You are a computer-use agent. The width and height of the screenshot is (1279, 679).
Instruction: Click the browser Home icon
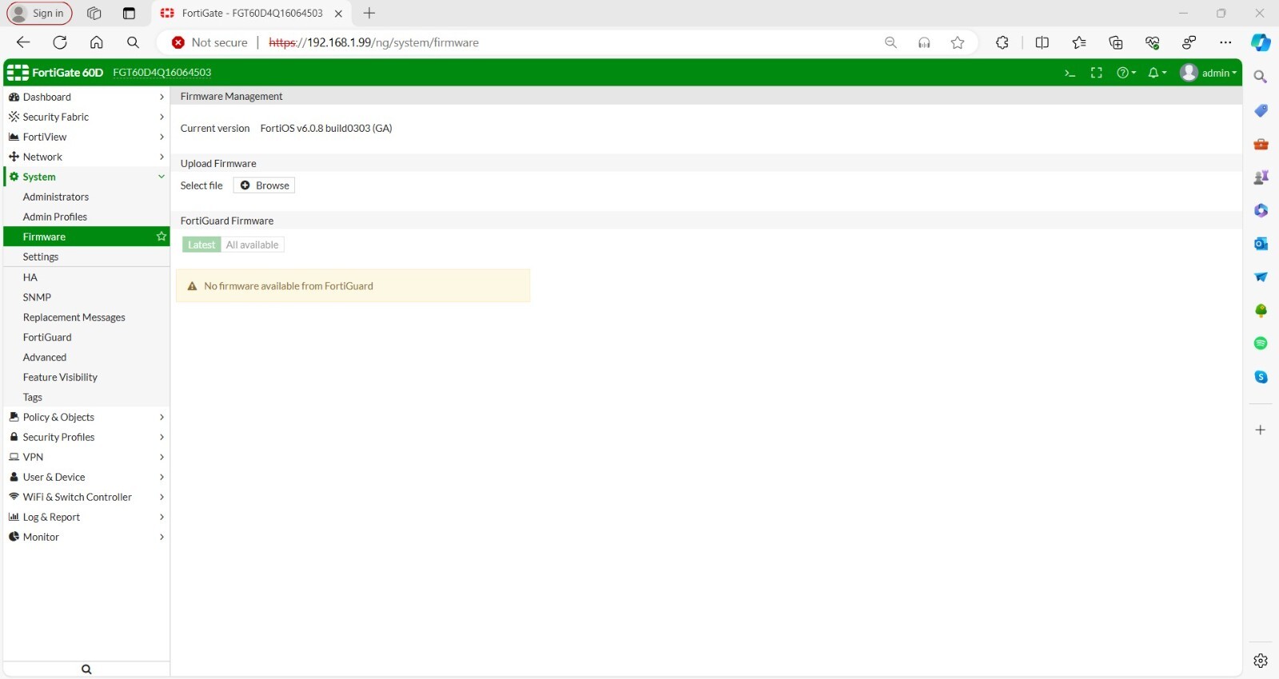pyautogui.click(x=97, y=42)
